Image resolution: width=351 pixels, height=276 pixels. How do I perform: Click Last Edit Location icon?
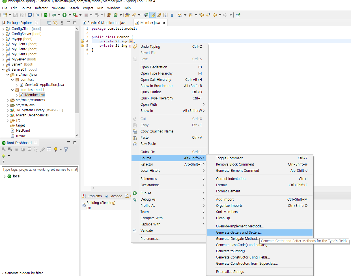(x=201, y=15)
